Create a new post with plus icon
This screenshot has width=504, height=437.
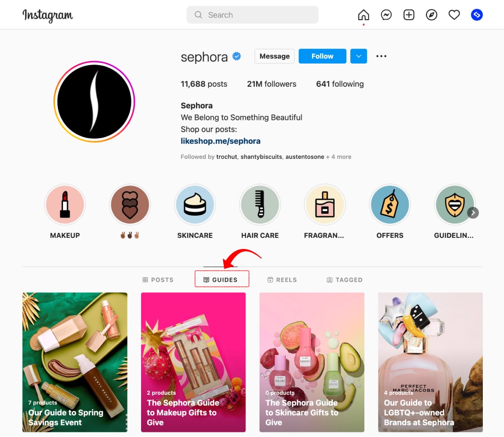click(x=409, y=15)
